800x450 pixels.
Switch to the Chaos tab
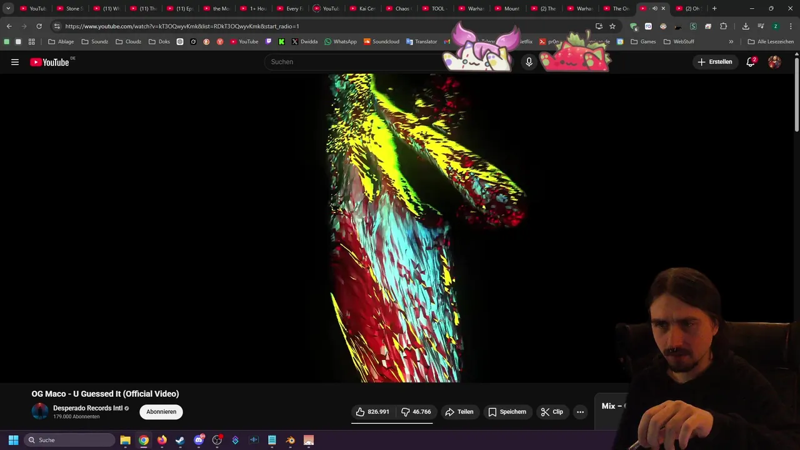397,9
